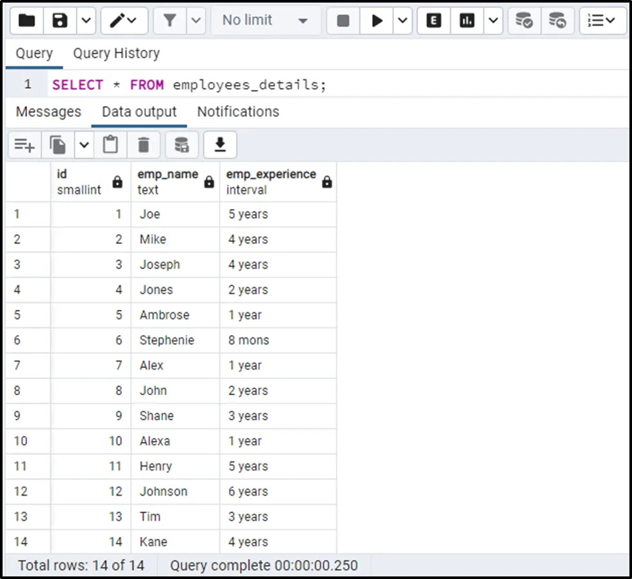This screenshot has height=579, width=632.
Task: Click the Execute query play button
Action: [377, 21]
